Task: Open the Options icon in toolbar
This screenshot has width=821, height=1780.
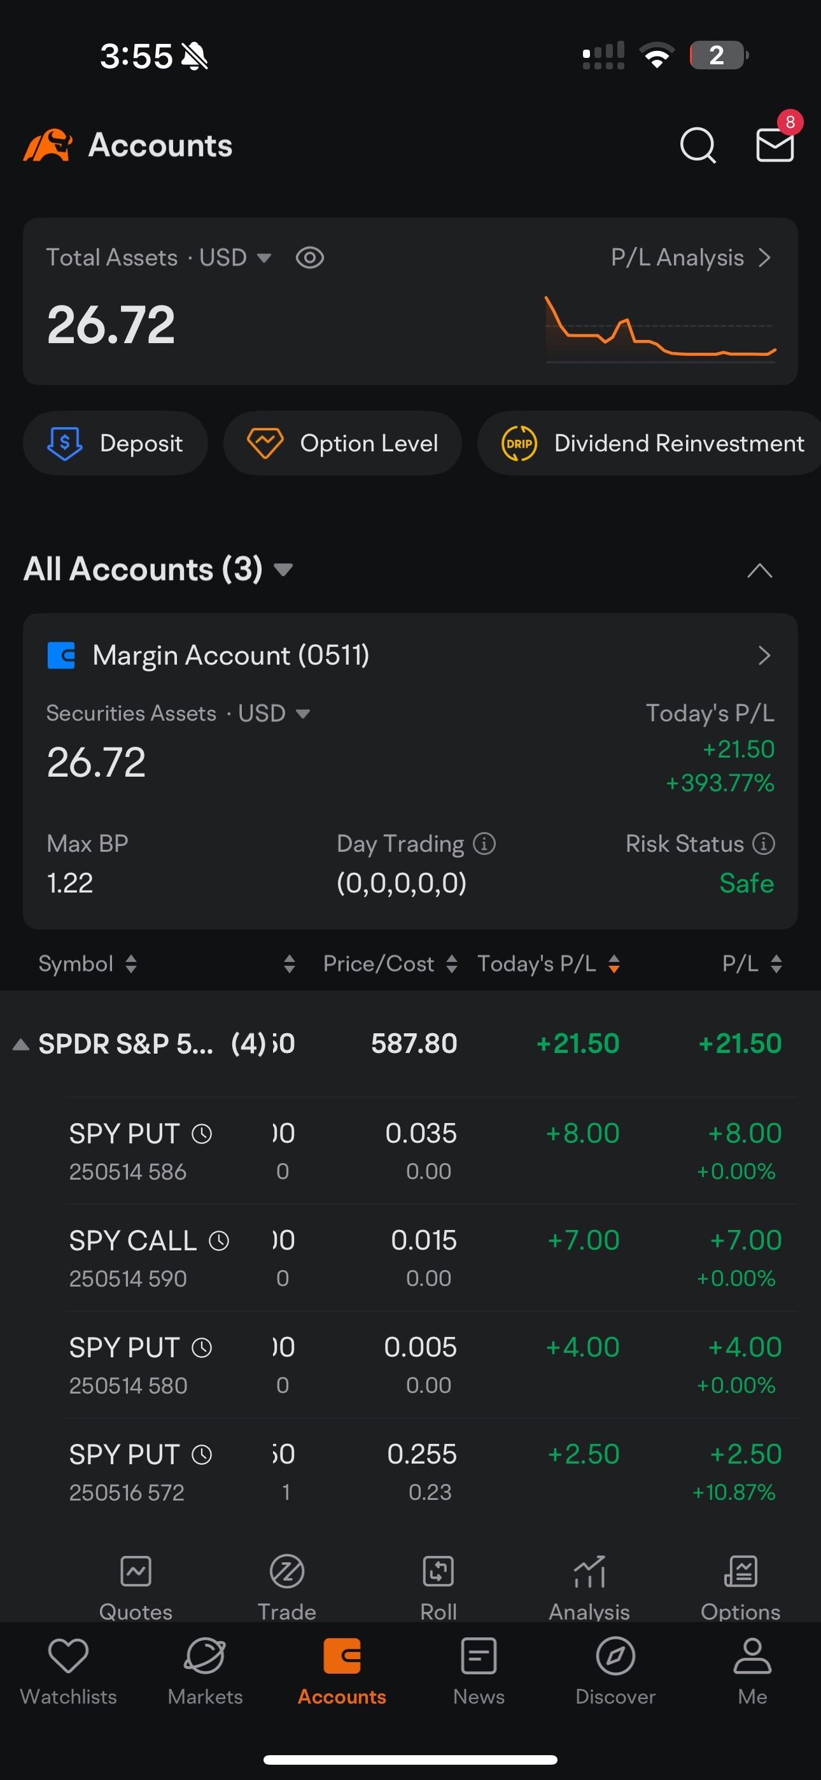Action: point(740,1572)
